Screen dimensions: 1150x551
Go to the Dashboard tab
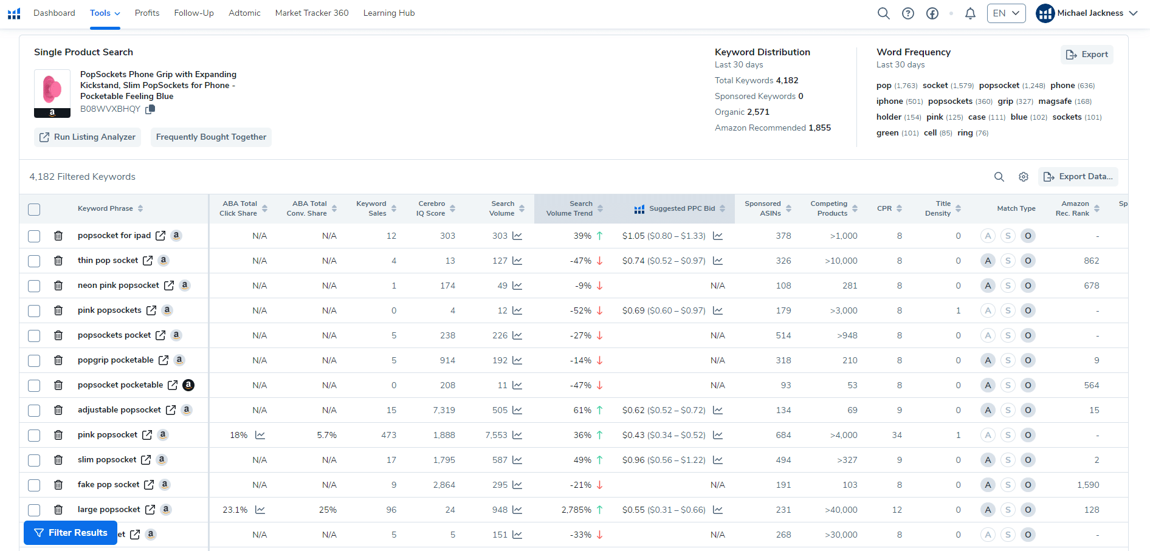(x=54, y=13)
